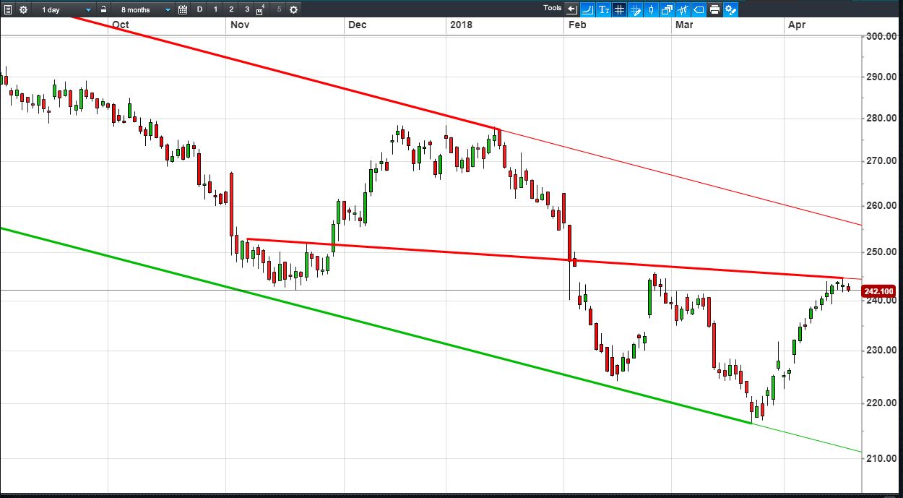
Task: Click the 260.00 price axis label
Action: click(881, 205)
